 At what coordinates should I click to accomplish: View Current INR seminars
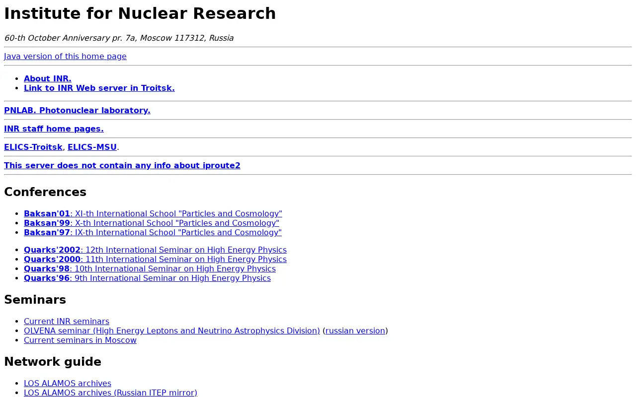(x=67, y=321)
